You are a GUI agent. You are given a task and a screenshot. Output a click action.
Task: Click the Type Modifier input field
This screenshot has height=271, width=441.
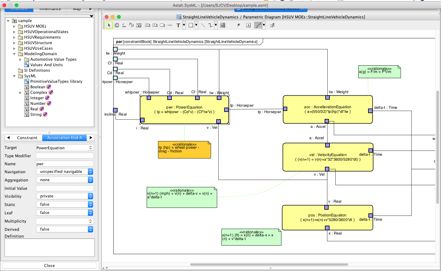coord(65,156)
